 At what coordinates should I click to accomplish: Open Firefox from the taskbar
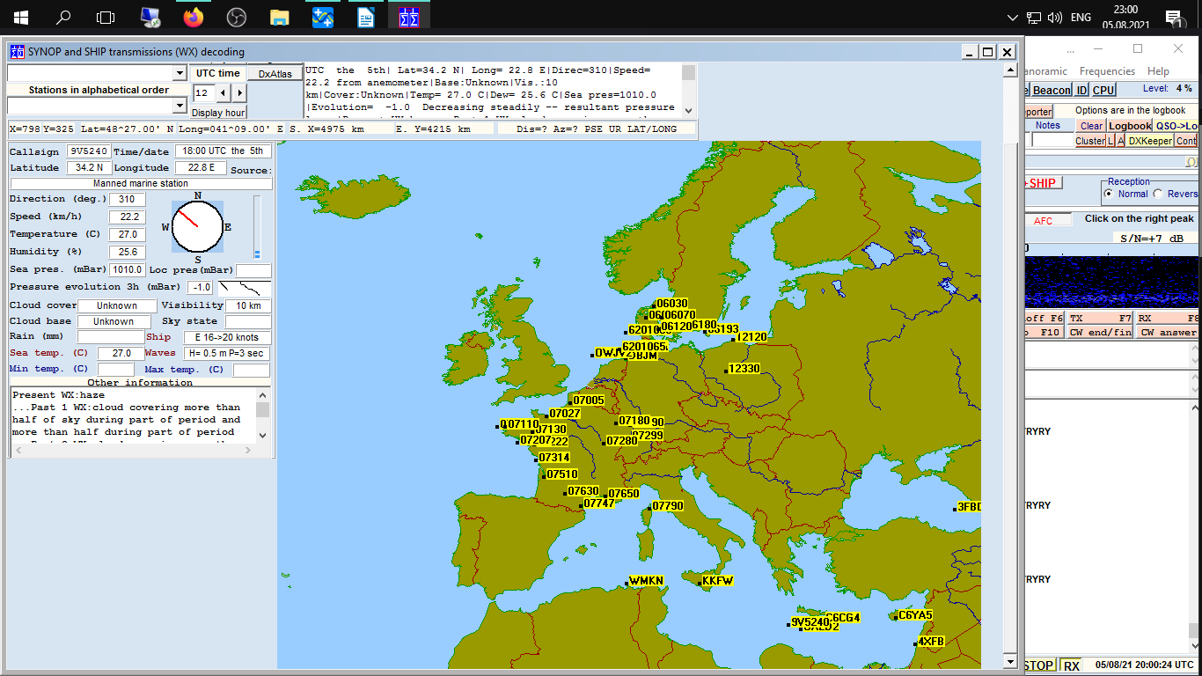pos(193,17)
